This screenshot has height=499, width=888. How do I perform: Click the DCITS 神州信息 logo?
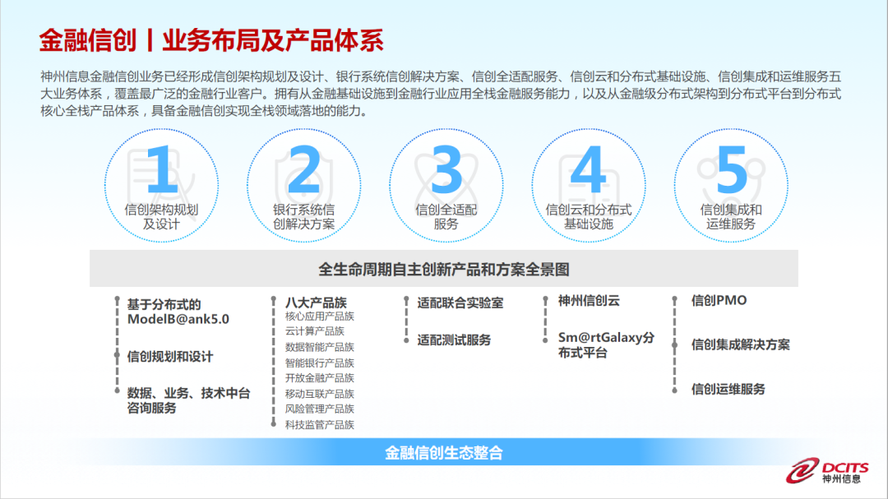(825, 471)
